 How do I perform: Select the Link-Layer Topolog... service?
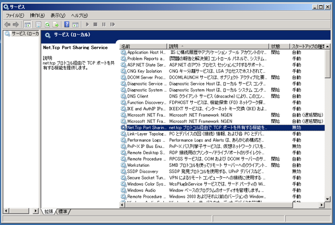pyautogui.click(x=222, y=134)
